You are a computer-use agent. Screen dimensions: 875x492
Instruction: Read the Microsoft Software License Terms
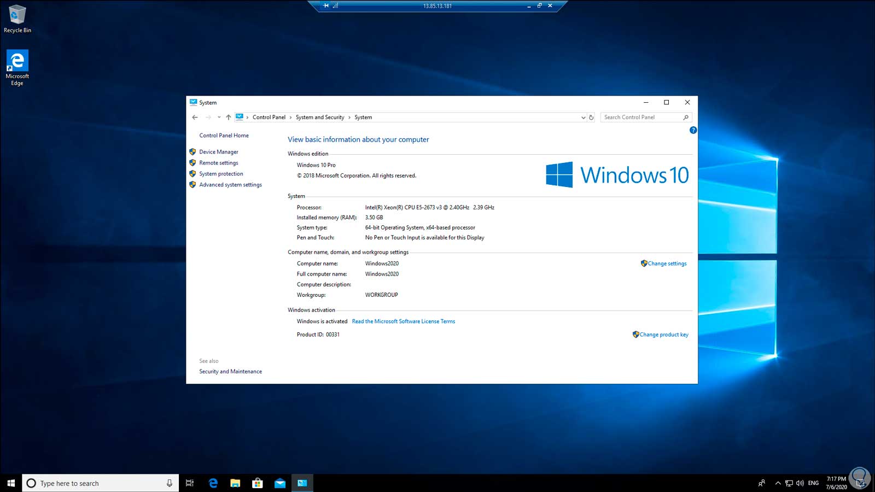[x=404, y=321]
